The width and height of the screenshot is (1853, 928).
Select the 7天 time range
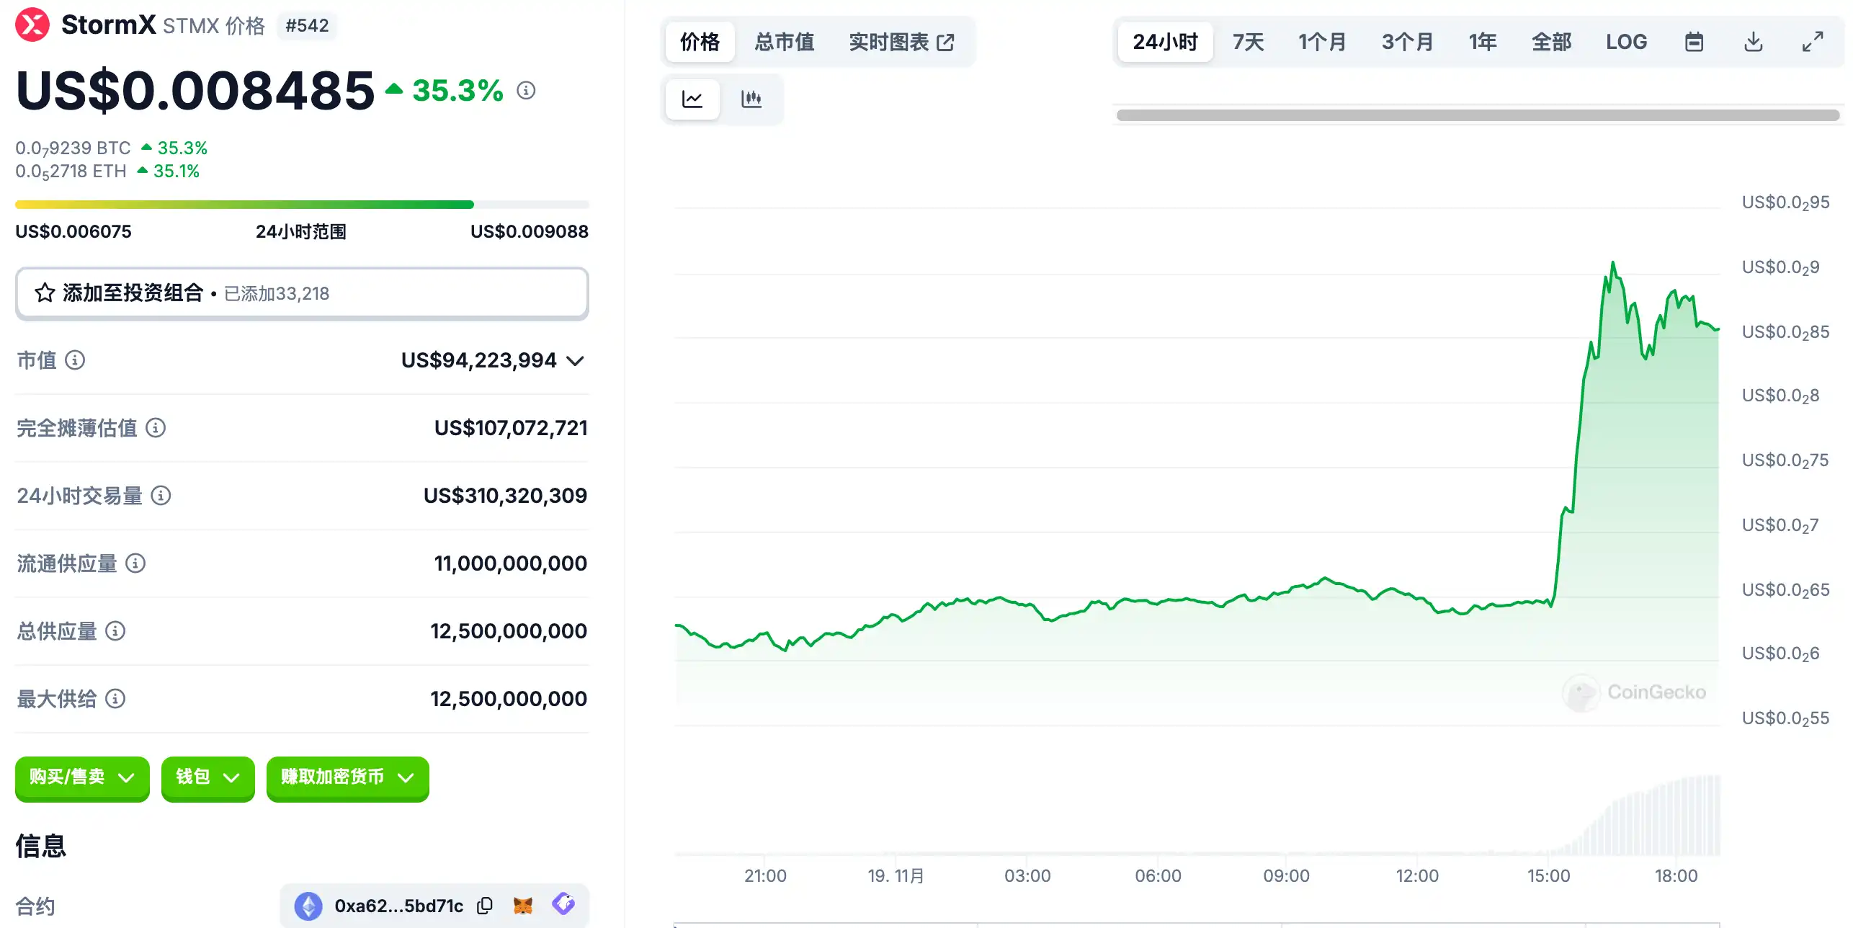(x=1248, y=42)
